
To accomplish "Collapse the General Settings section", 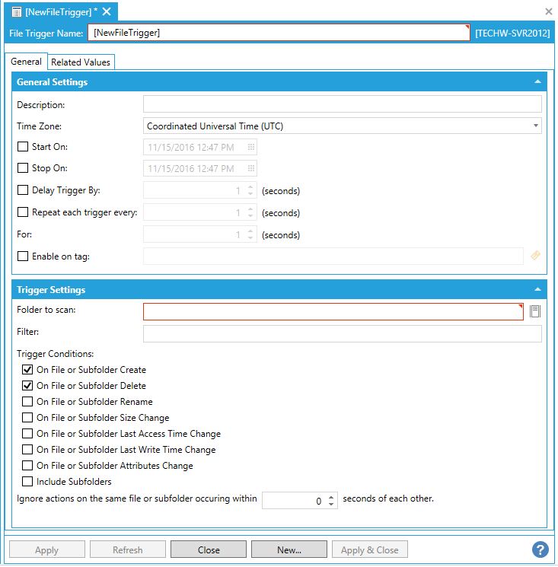I will click(x=537, y=81).
